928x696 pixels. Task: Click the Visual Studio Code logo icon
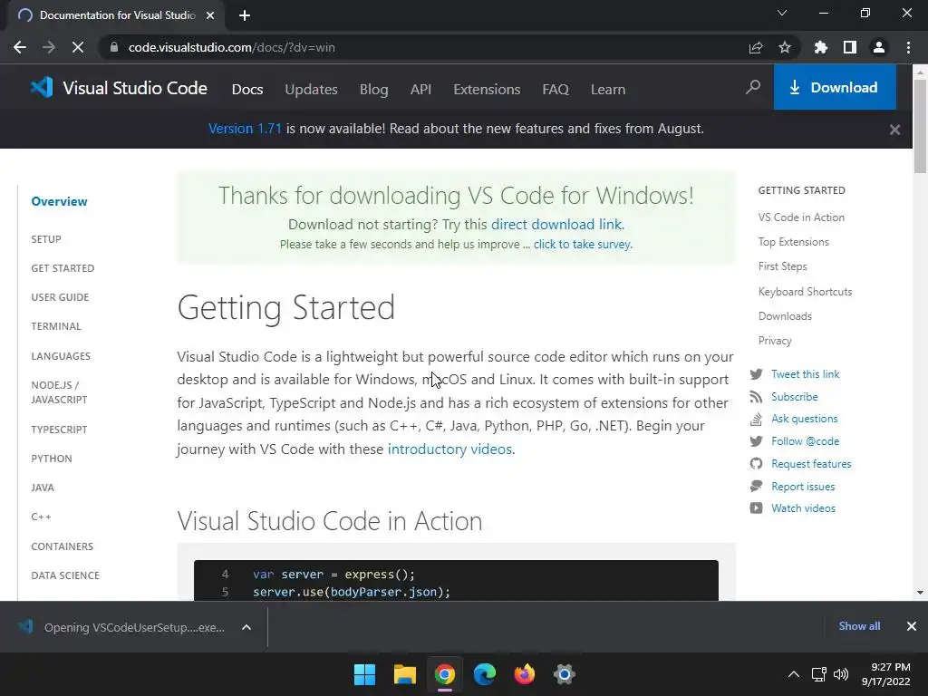(x=42, y=88)
